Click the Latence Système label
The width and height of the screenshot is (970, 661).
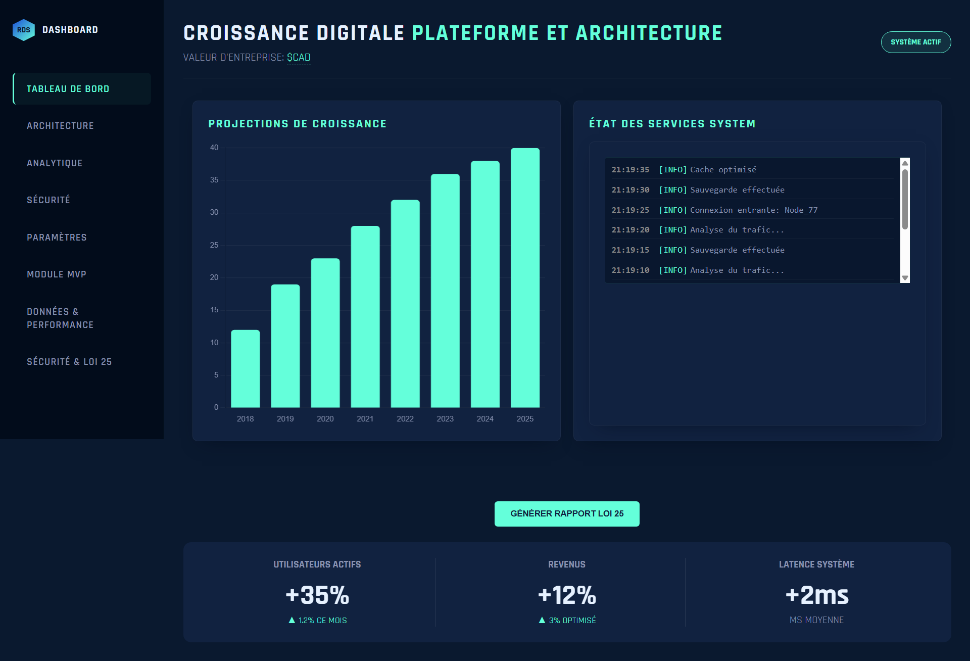(817, 564)
